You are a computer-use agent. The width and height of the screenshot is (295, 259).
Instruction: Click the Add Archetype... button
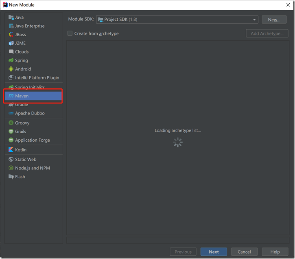267,33
